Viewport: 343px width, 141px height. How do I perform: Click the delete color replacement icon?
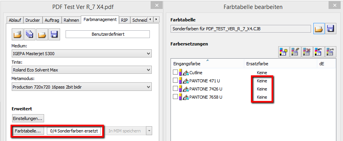(x=307, y=52)
